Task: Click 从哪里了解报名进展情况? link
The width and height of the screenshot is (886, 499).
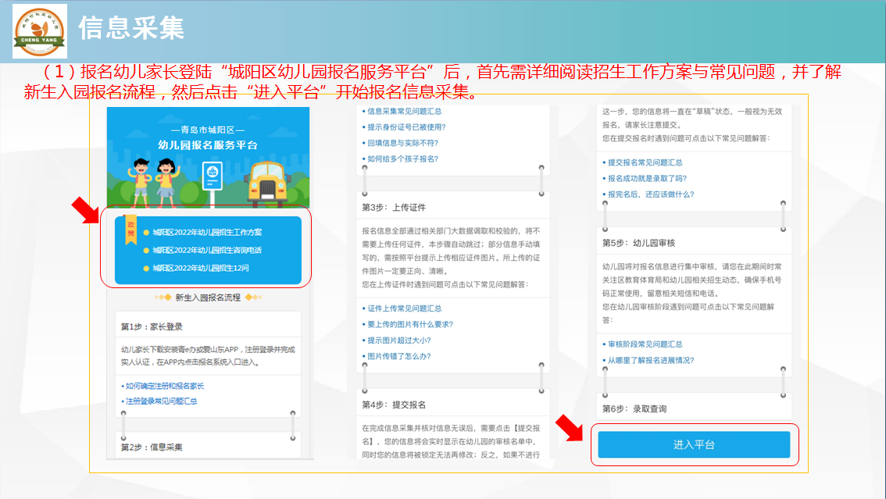Action: click(650, 360)
